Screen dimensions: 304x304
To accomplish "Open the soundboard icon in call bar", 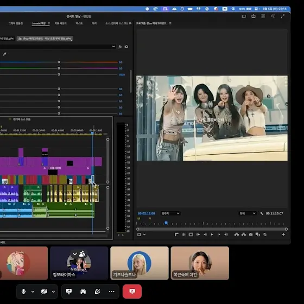I will 97,292.
